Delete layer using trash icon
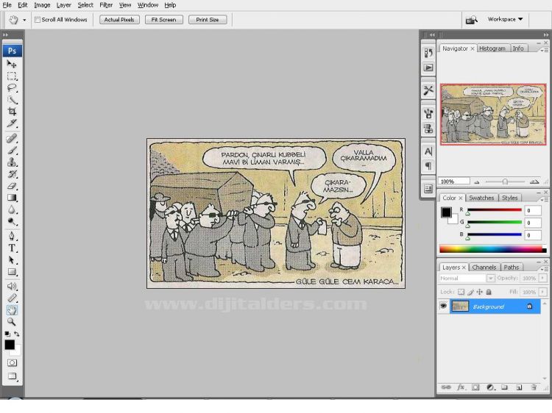Viewport: 552px width, 413px height. coord(534,387)
